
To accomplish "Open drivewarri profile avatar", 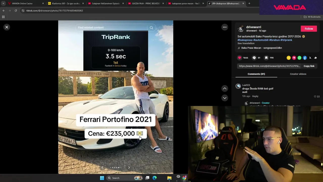I will coord(241,29).
